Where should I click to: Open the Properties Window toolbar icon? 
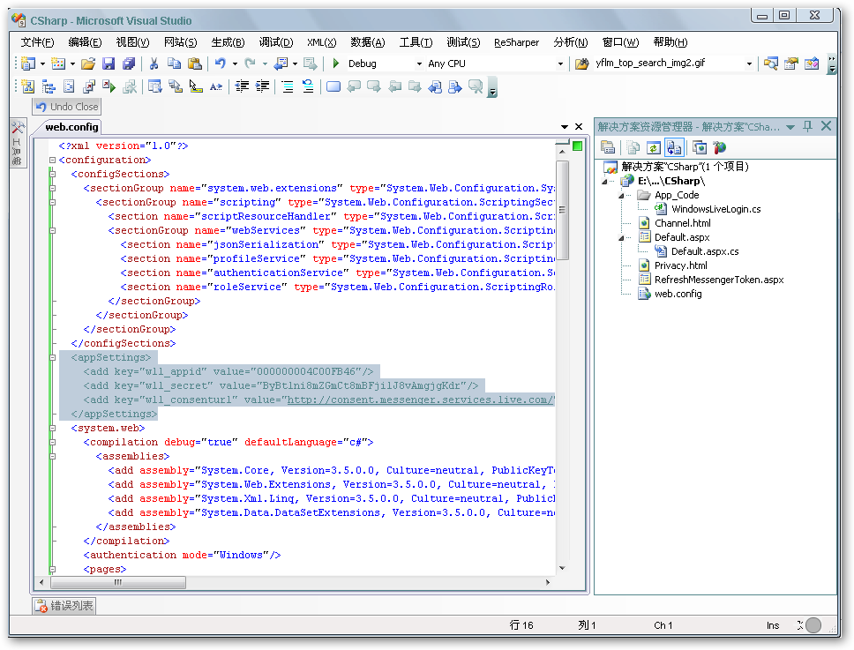[x=790, y=64]
